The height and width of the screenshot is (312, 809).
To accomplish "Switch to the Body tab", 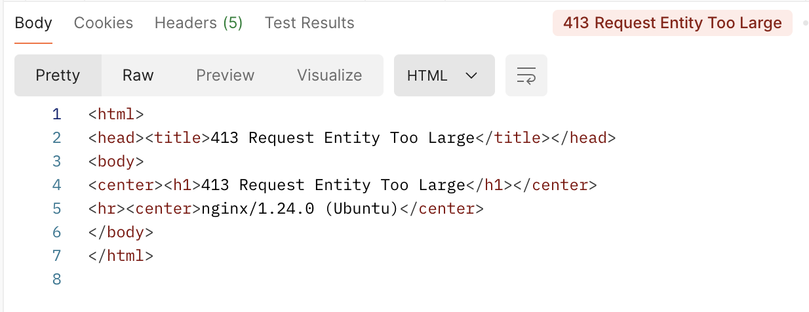I will coord(33,23).
